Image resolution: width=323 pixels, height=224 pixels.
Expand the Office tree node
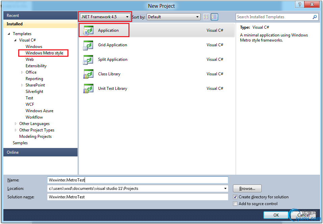pyautogui.click(x=22, y=72)
